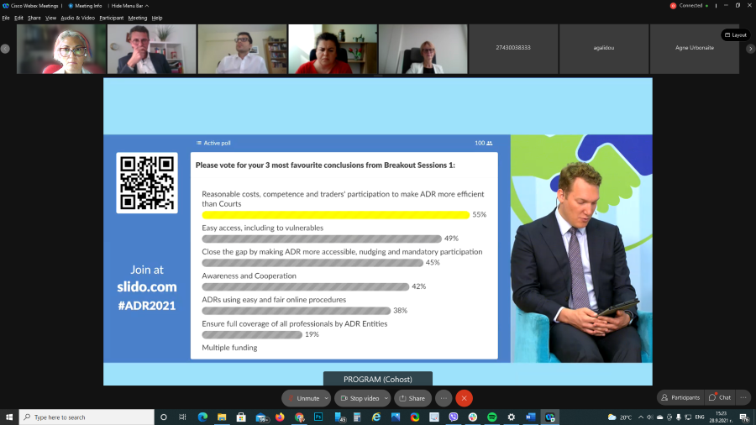Open Firefox from taskbar
This screenshot has height=425, width=756.
coord(280,417)
